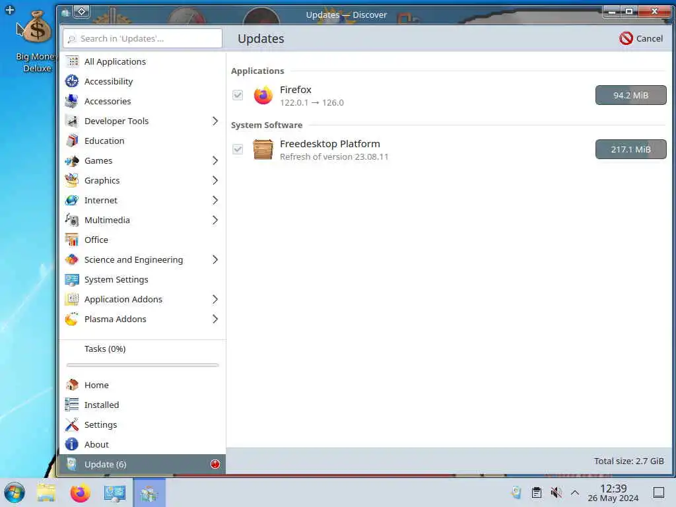Screen dimensions: 676x507
Task: Go to the Home label in sidebar
Action: [96, 385]
